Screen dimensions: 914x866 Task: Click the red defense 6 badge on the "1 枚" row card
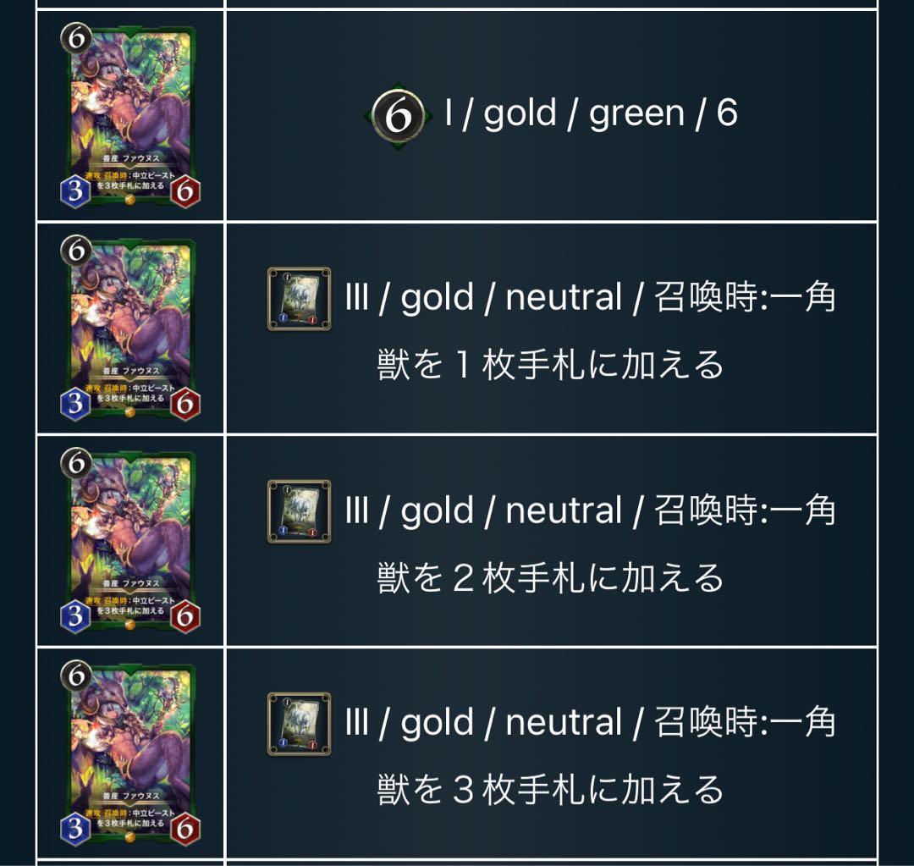[185, 404]
